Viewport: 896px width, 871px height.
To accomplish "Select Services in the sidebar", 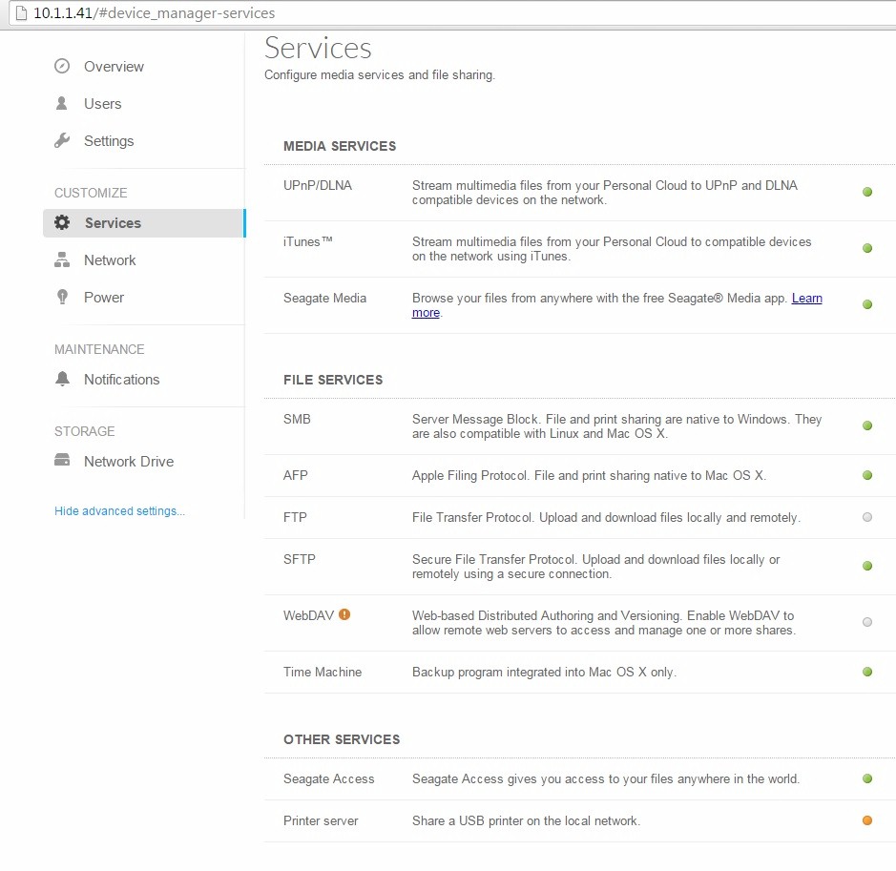I will (144, 222).
